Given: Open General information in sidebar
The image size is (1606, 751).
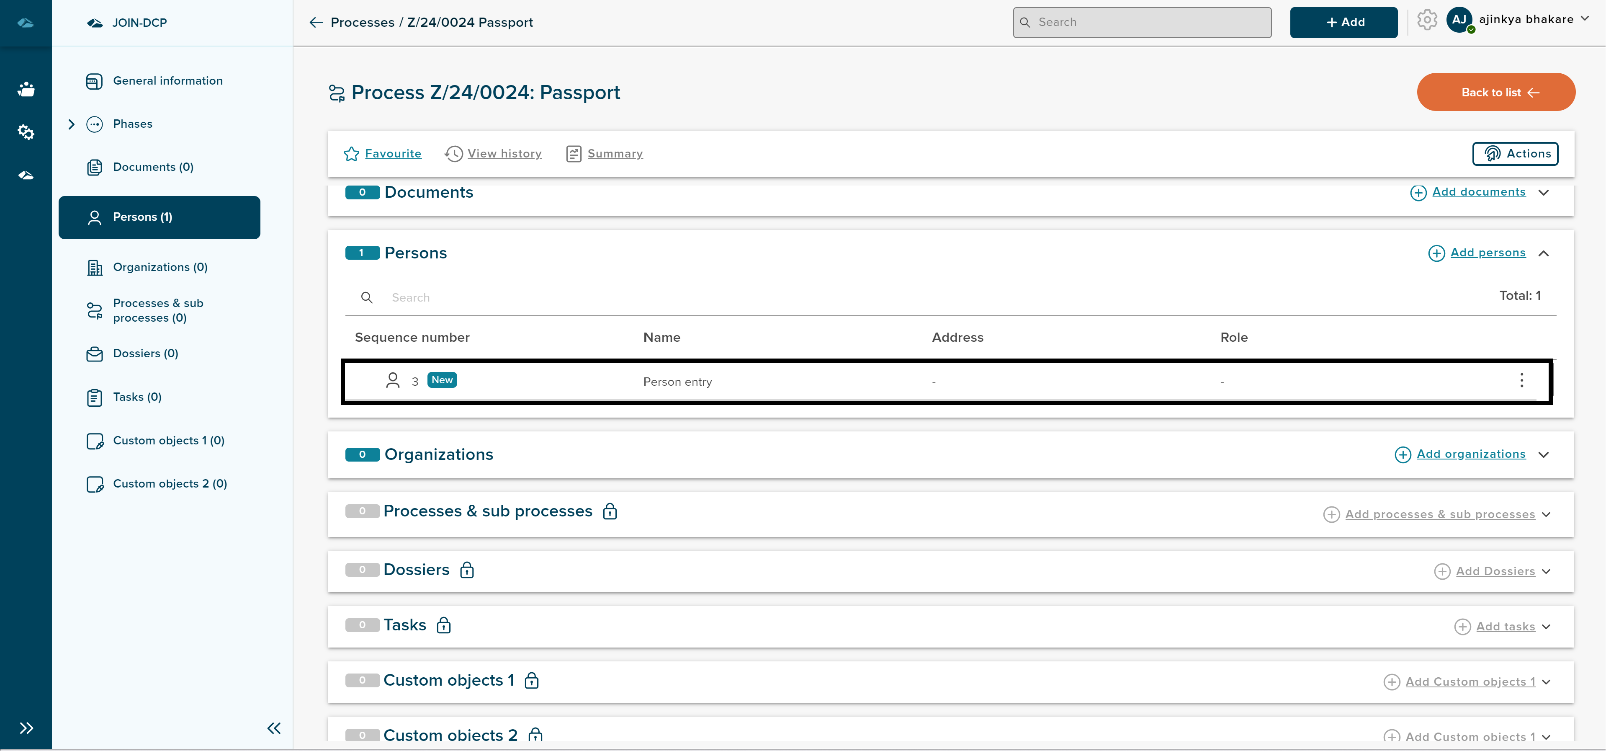Looking at the screenshot, I should tap(167, 81).
